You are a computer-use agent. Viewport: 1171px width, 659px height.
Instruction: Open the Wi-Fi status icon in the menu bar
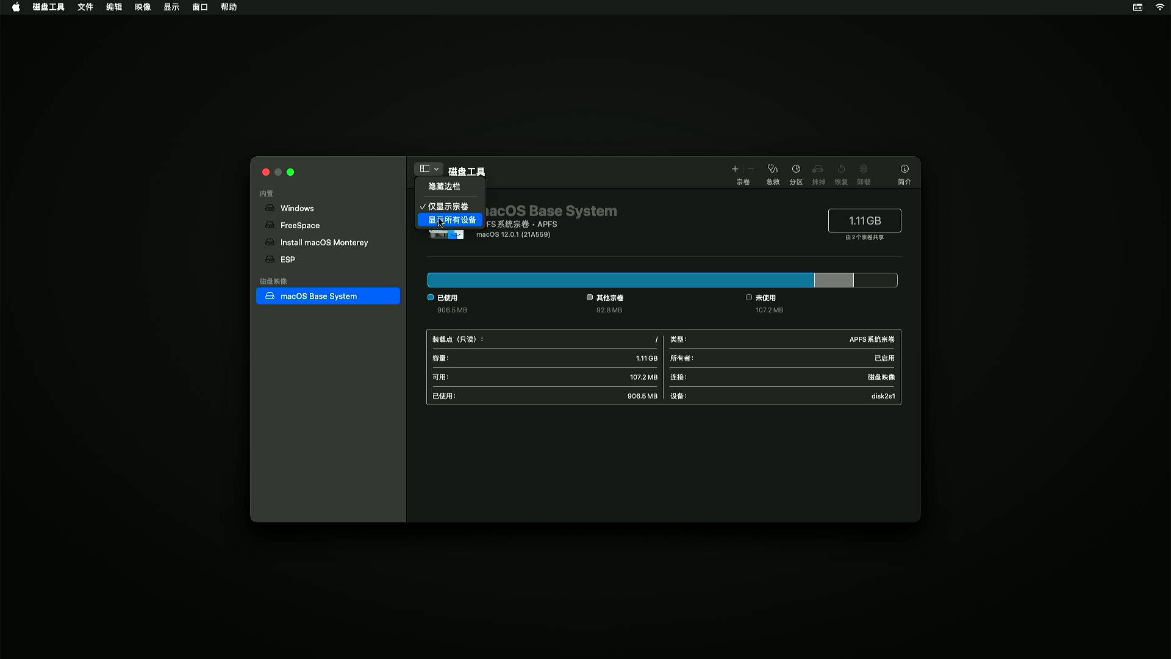pyautogui.click(x=1159, y=7)
